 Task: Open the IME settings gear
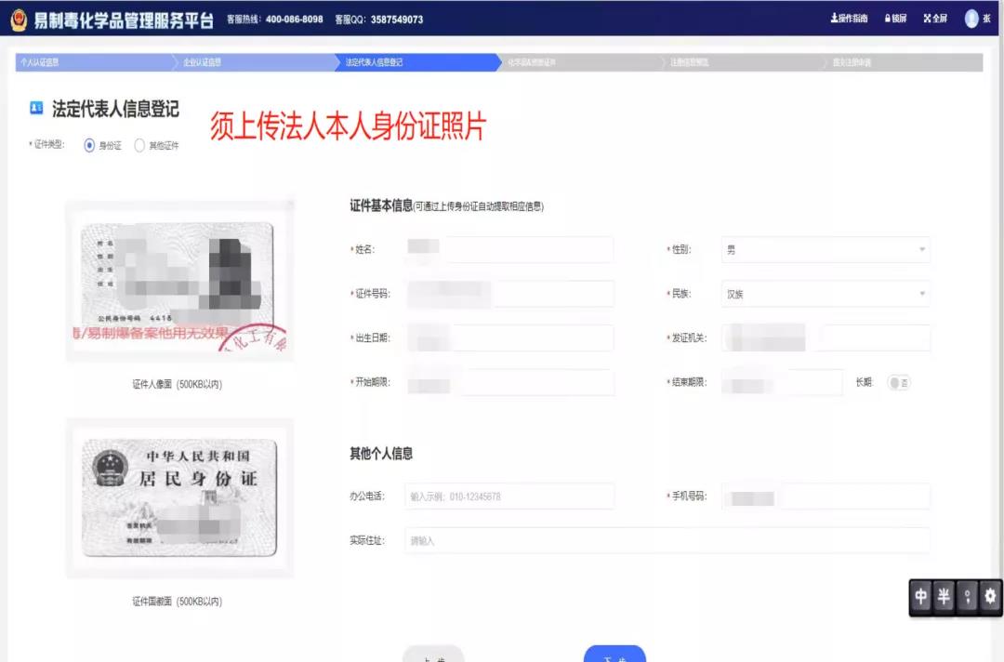click(x=990, y=598)
